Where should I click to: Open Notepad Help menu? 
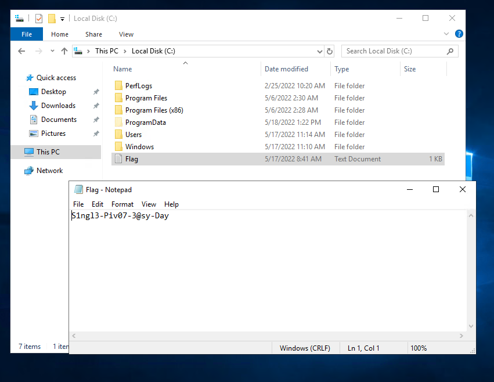tap(171, 204)
